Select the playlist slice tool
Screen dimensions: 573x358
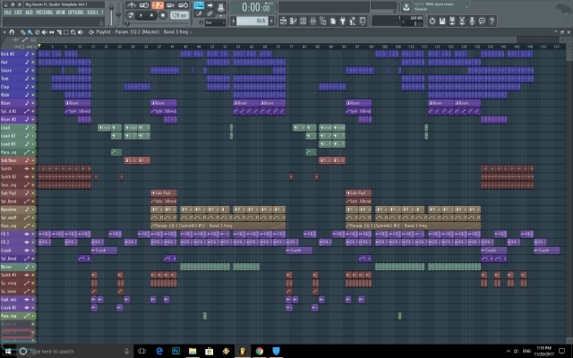[59, 32]
